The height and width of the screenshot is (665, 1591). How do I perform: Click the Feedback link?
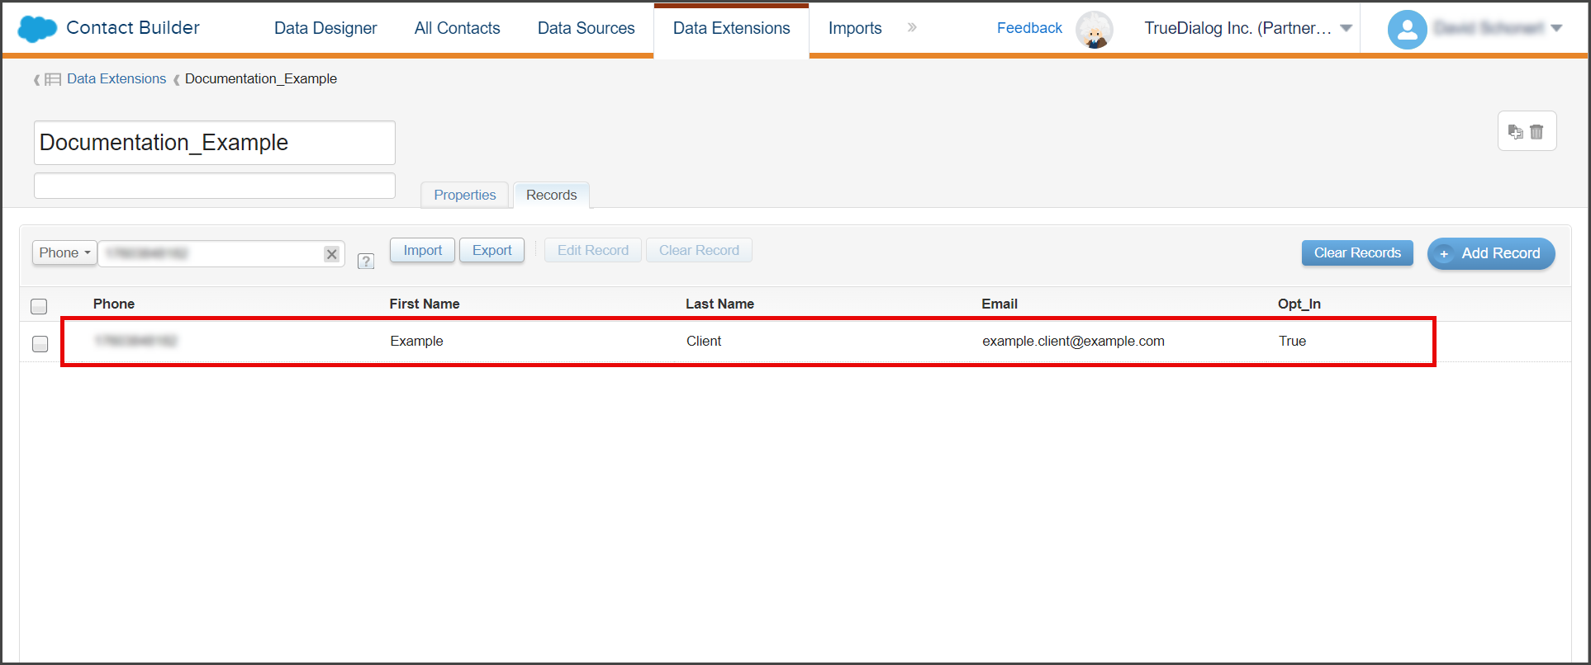point(1029,28)
